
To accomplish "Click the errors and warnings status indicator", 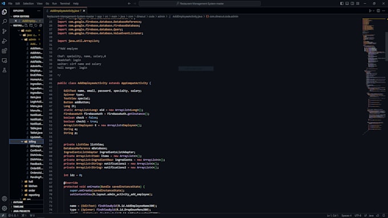I will point(13,216).
